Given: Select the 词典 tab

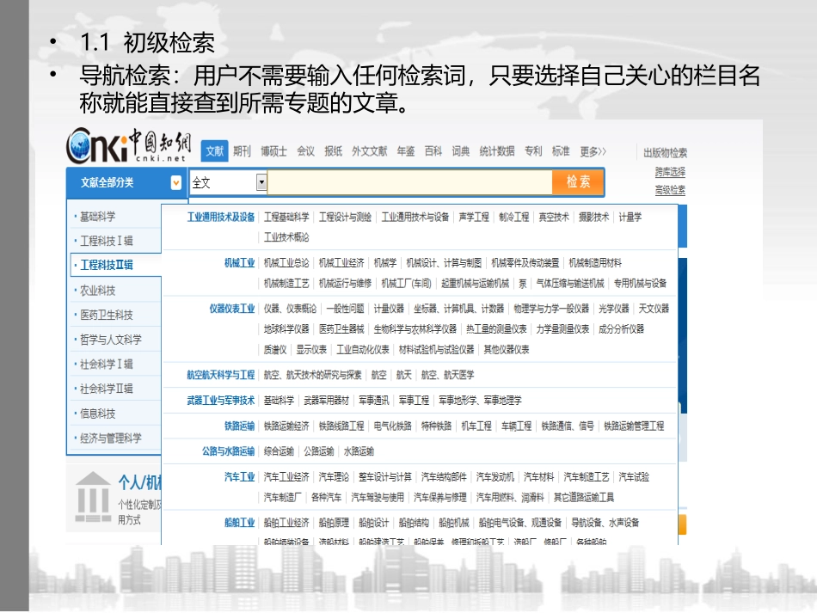Looking at the screenshot, I should (x=461, y=151).
